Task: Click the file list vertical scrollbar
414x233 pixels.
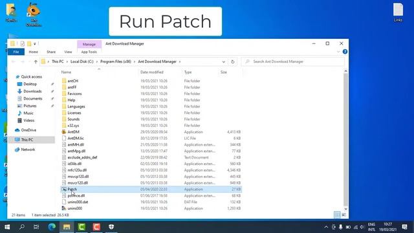Action: [x=345, y=140]
